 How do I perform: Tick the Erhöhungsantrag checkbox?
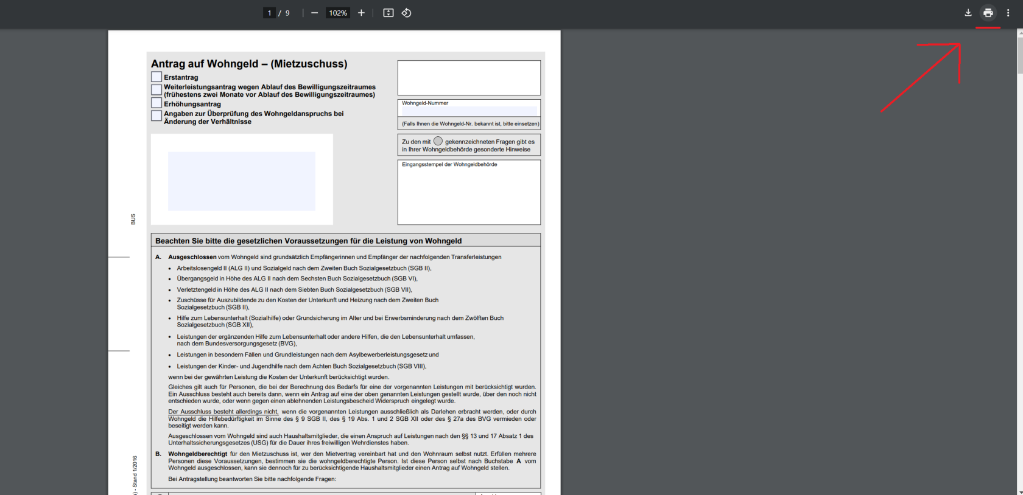click(156, 103)
